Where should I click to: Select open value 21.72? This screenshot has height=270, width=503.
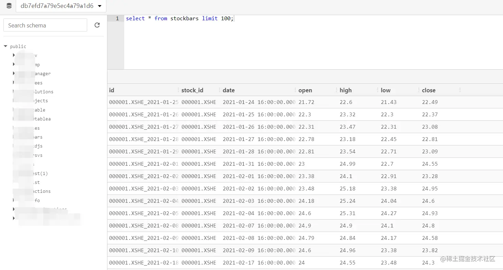pos(306,102)
